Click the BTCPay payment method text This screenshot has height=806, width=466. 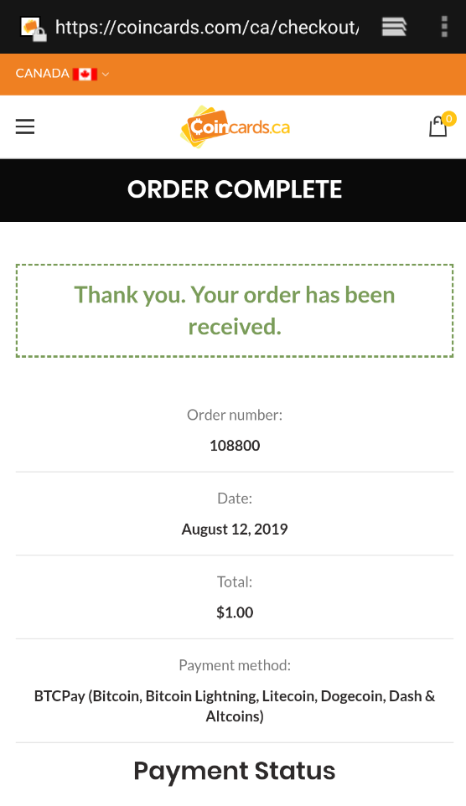[235, 705]
